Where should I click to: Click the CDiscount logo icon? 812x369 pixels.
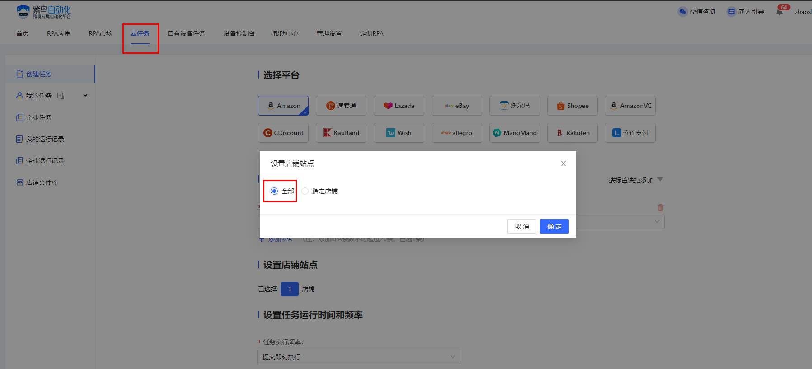[268, 133]
